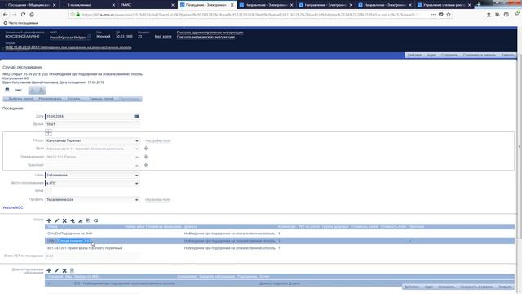Save the page to Pocket icon
Screen dimensions: 522x294
pos(440,15)
